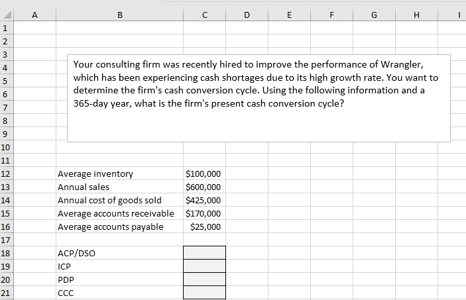466x300 pixels.
Task: Click the 'PDP' label cell
Action: 119,279
